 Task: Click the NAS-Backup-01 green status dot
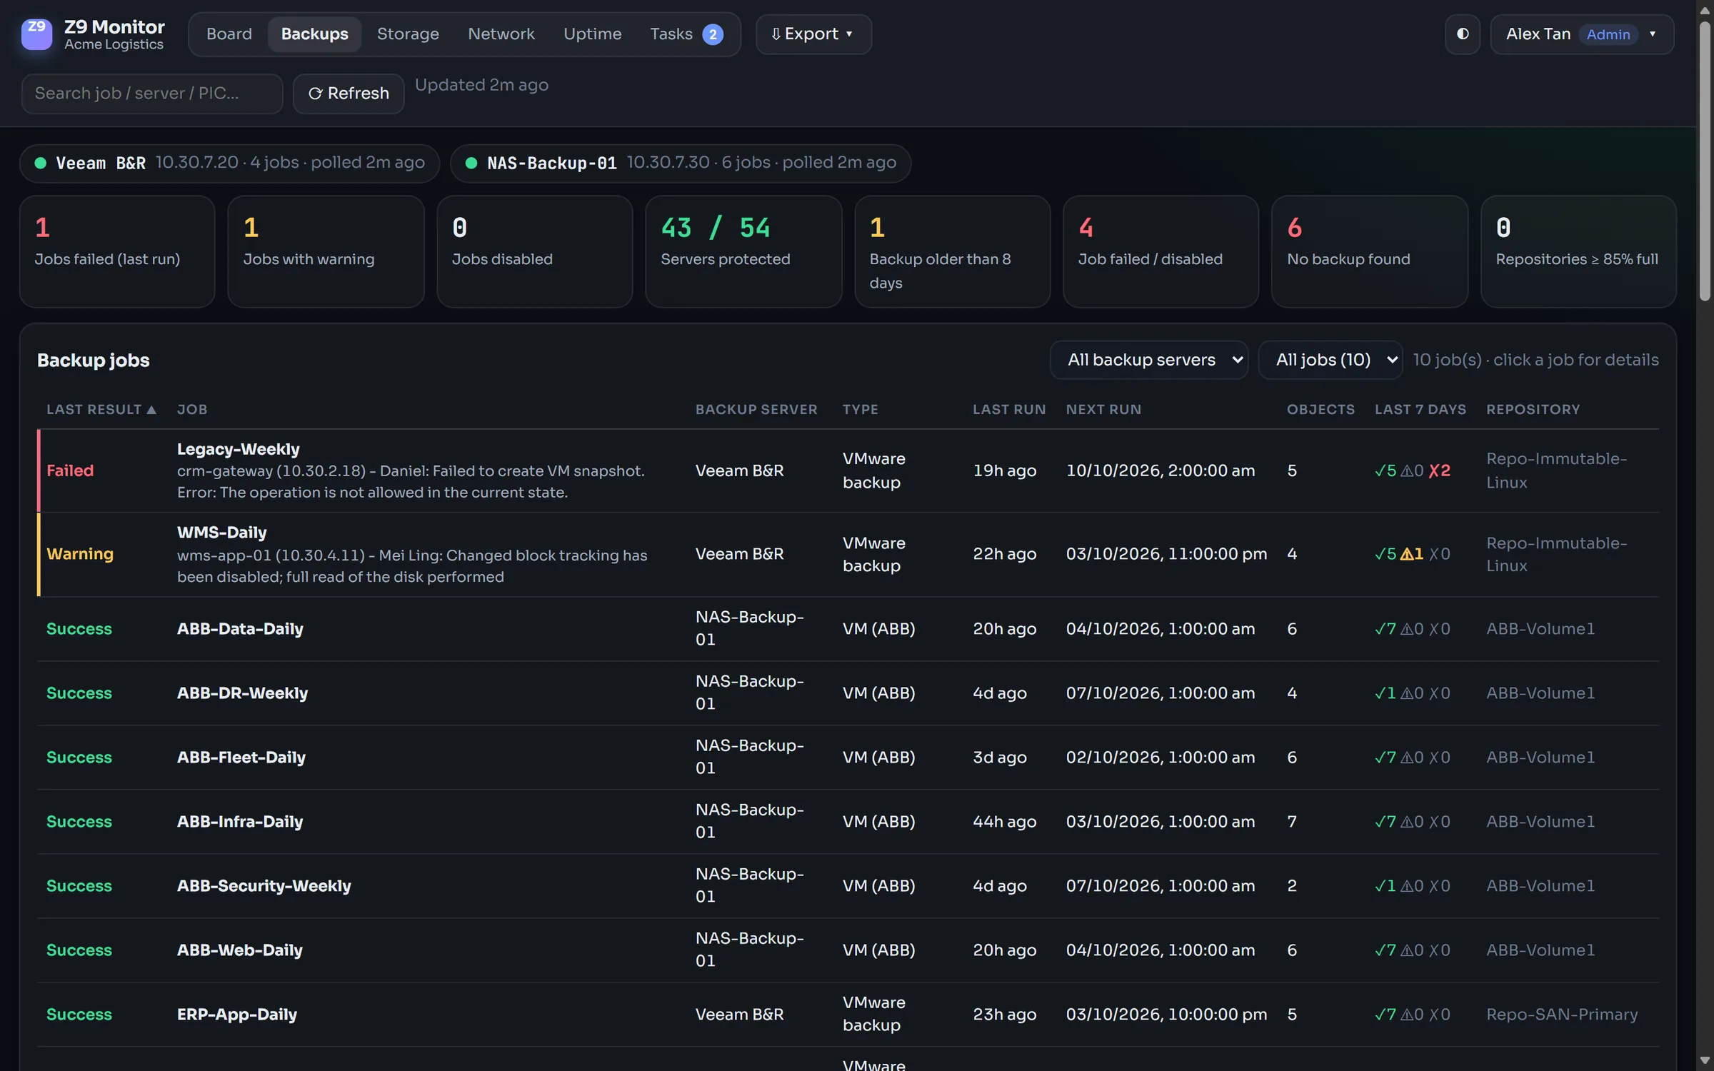coord(471,163)
